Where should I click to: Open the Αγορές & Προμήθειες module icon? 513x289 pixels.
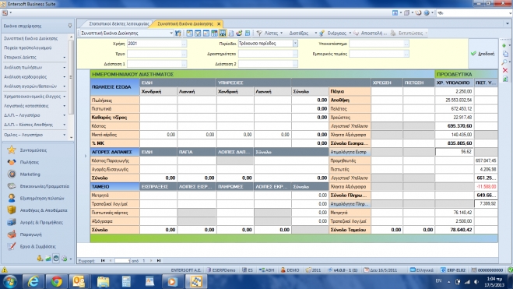tap(12, 222)
